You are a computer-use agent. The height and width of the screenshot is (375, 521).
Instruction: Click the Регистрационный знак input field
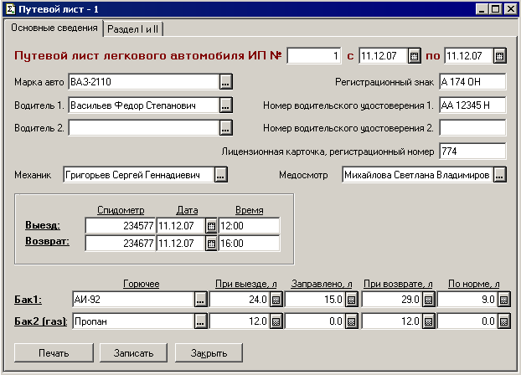coord(472,82)
